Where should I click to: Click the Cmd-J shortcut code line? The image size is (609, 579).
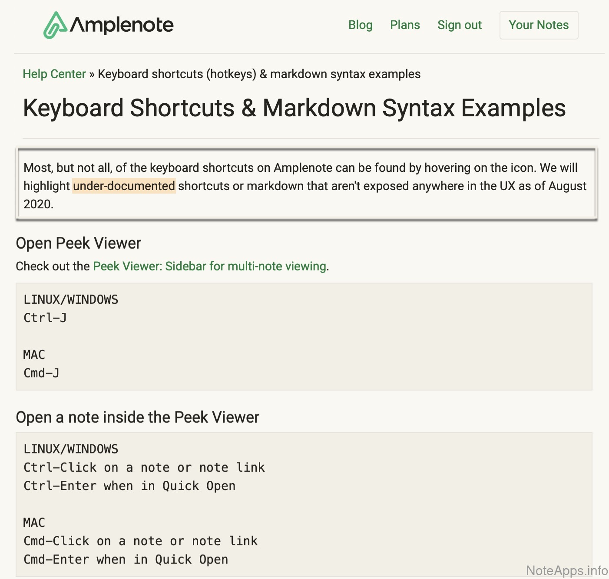(x=41, y=373)
